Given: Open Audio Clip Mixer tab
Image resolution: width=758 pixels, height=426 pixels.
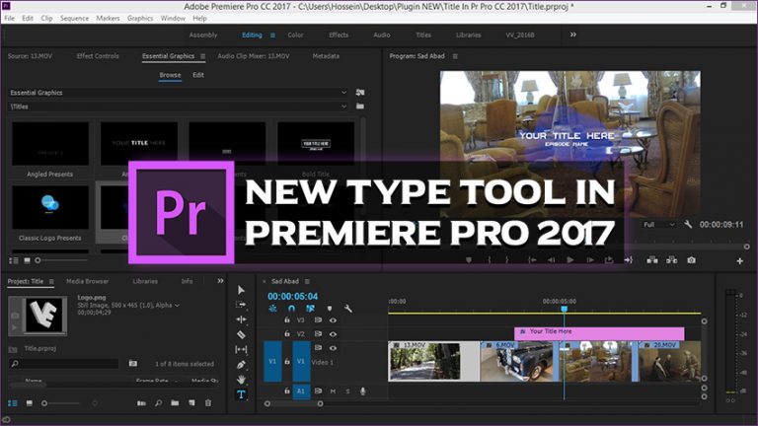Looking at the screenshot, I should (x=254, y=56).
